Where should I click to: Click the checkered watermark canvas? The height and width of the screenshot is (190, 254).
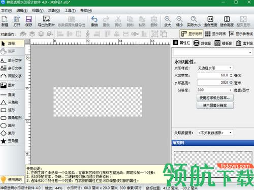click(x=98, y=102)
